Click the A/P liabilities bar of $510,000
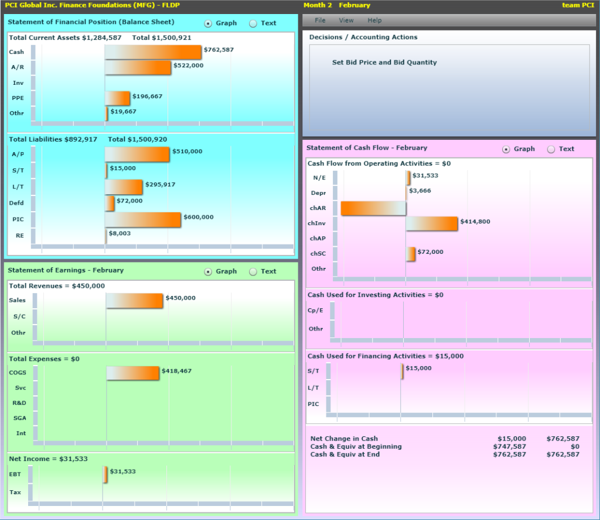600x520 pixels. pos(137,154)
